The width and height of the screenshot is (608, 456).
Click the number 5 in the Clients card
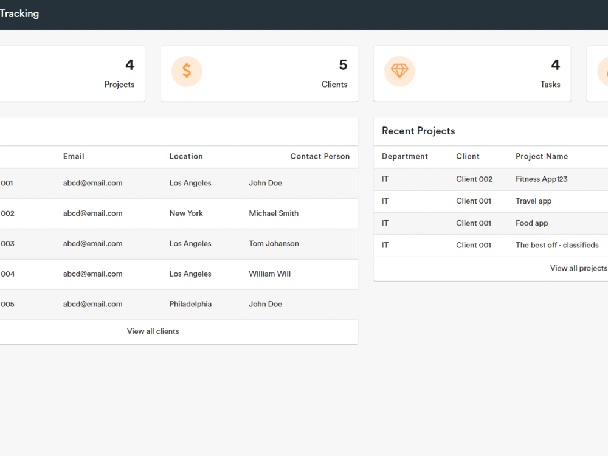[343, 65]
